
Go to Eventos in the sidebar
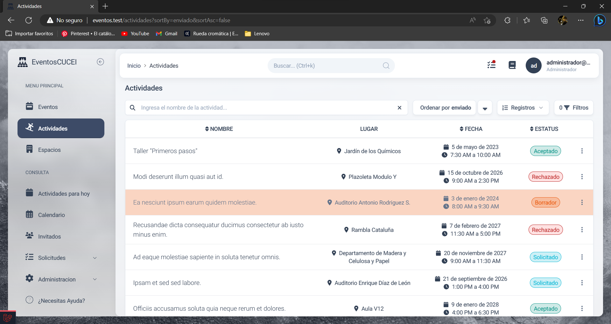[48, 107]
